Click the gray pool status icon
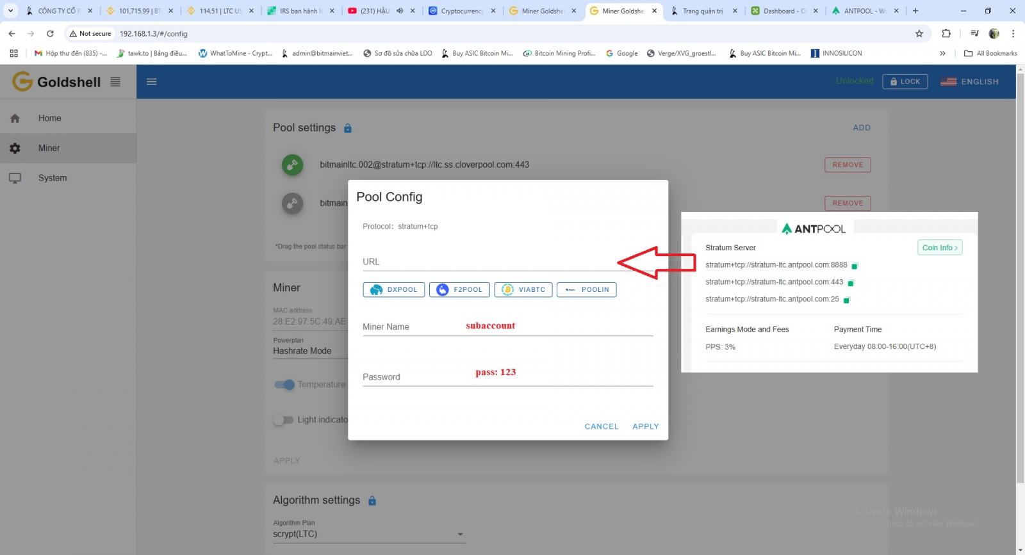 coord(293,204)
